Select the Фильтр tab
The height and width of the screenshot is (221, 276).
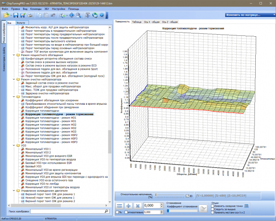tap(22, 23)
